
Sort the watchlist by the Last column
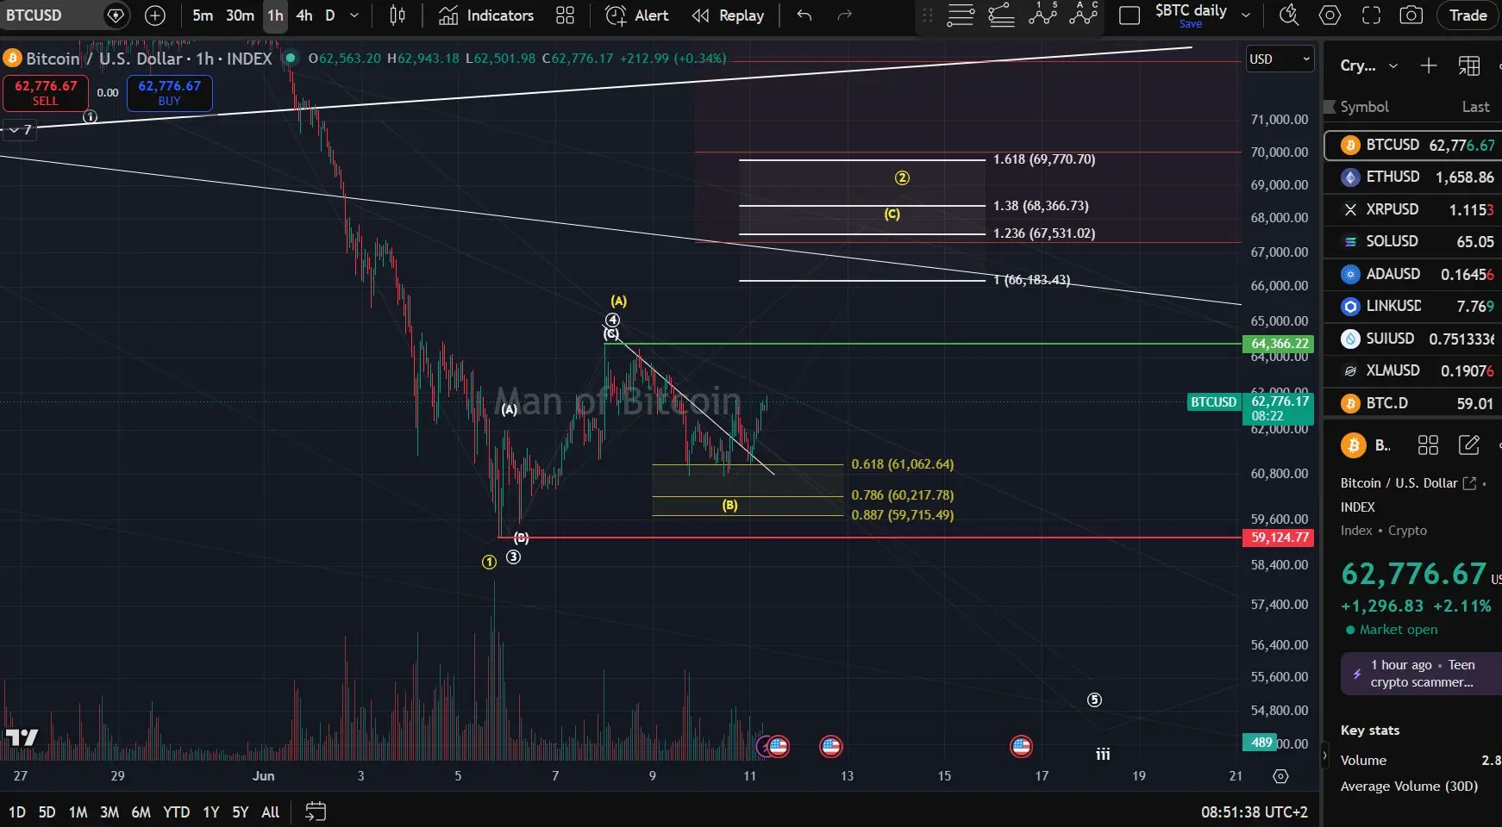pyautogui.click(x=1475, y=107)
